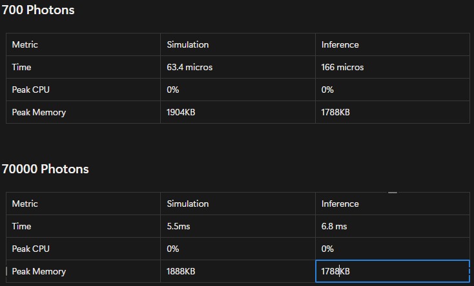This screenshot has height=286, width=474.
Task: Click the "1904KB" cell
Action: tap(238, 112)
